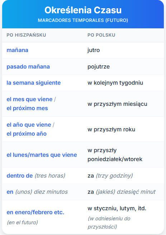This screenshot has width=166, height=235.
Task: Click el próximo mes phrase
Action: pos(27,108)
